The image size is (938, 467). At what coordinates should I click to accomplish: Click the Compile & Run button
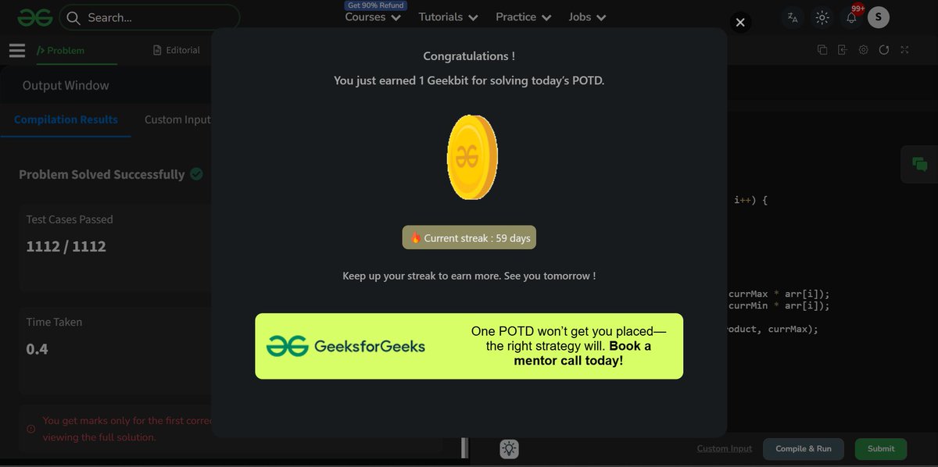[x=804, y=449]
